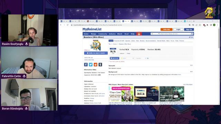Open the Couple of Cuckoos club banner

[x=121, y=94]
